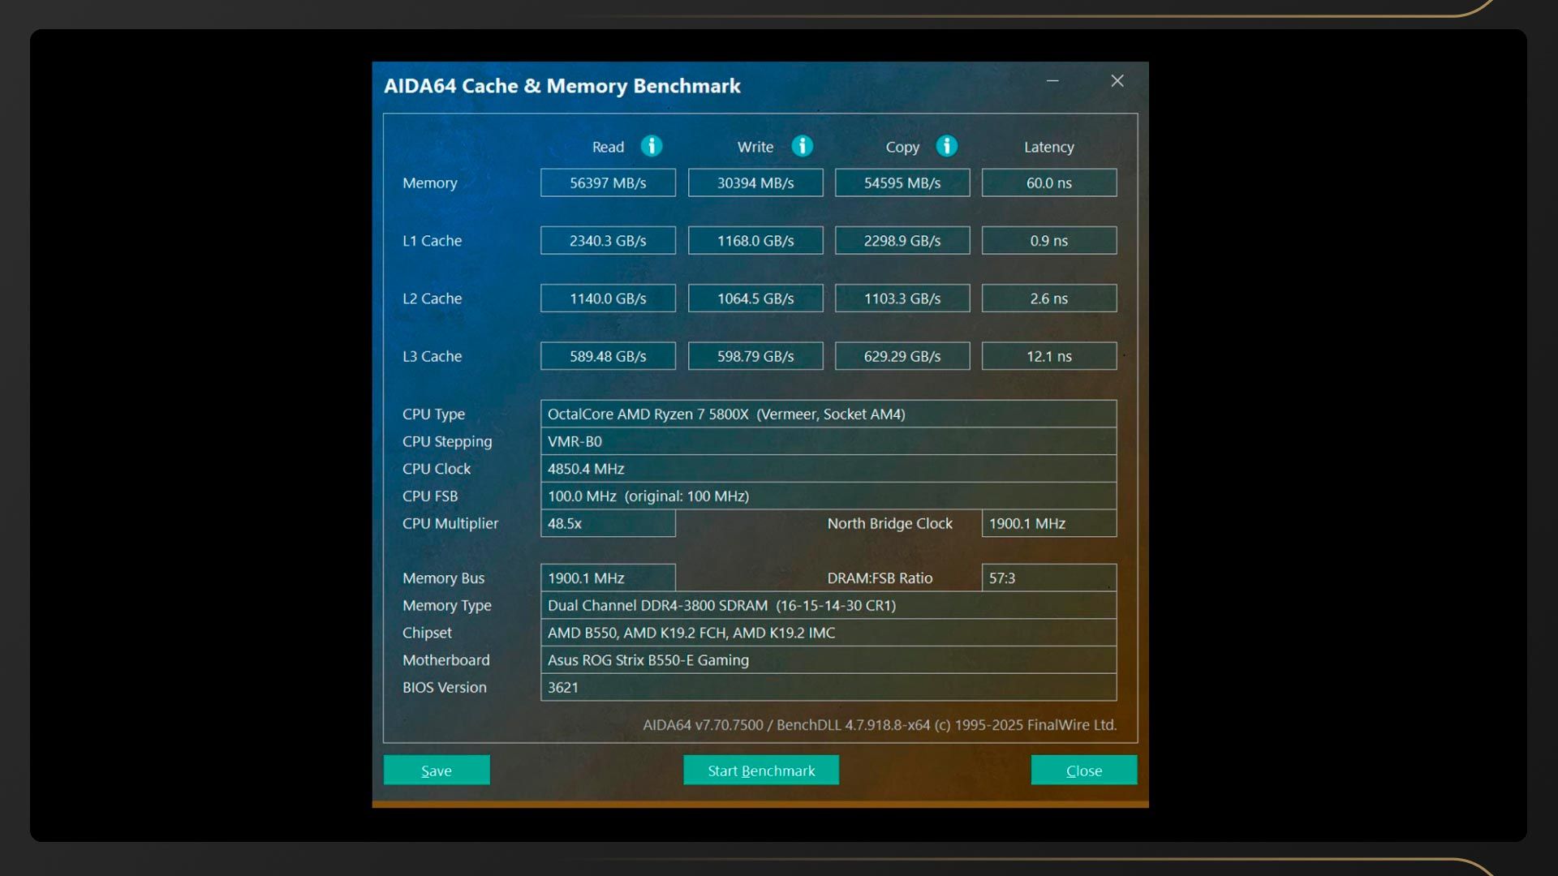Select the L1 Cache Read value
Viewport: 1558px width, 876px height.
tap(608, 241)
